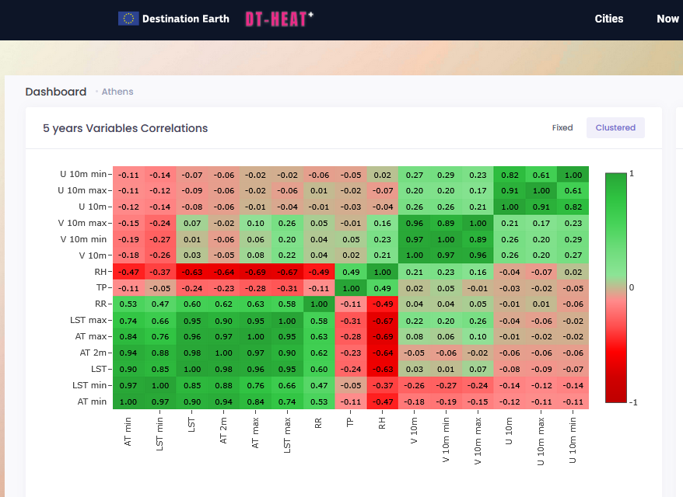Viewport: 683px width, 497px height.
Task: Click the heatmap cell at row RH, column LST
Action: pos(192,272)
